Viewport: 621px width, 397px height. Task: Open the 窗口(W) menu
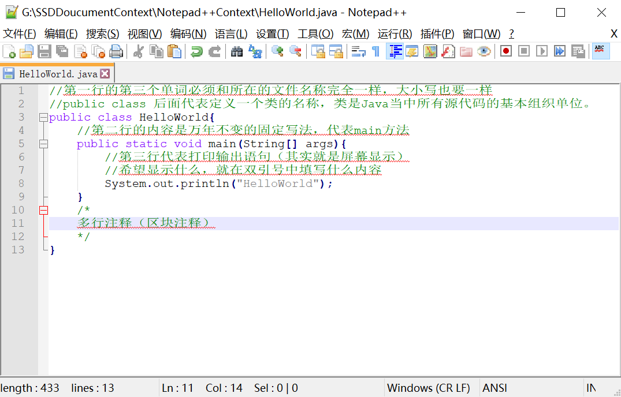tap(481, 34)
